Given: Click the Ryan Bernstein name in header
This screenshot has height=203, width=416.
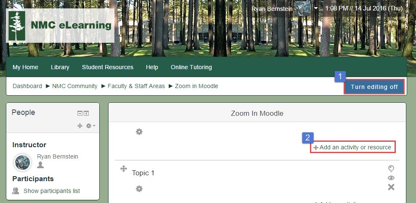Looking at the screenshot, I should [x=272, y=9].
